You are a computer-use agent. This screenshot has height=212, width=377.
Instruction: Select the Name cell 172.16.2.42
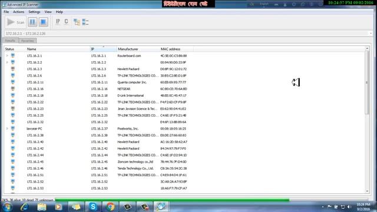(35, 148)
